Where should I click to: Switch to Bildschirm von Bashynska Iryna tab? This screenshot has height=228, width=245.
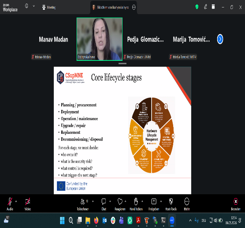tap(113, 7)
